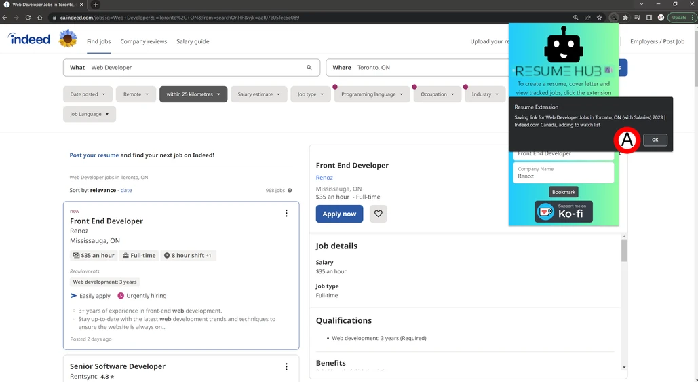
Task: Click the share icon in address bar
Action: click(587, 18)
